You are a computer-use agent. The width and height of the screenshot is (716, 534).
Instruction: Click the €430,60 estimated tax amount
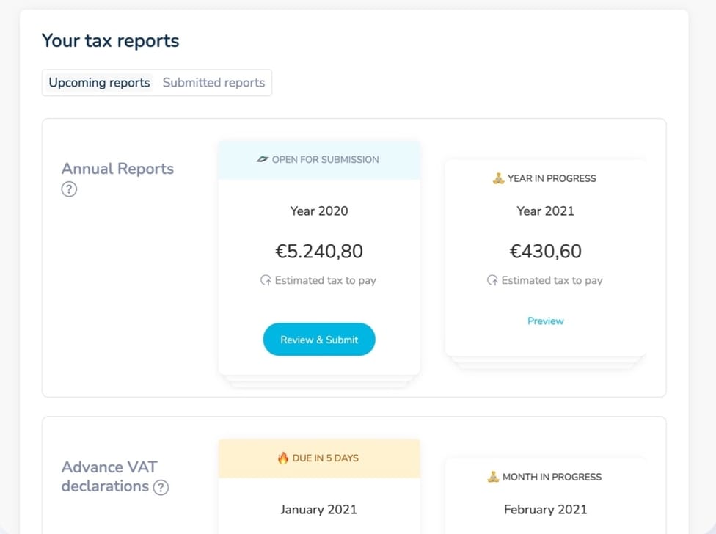(x=545, y=252)
